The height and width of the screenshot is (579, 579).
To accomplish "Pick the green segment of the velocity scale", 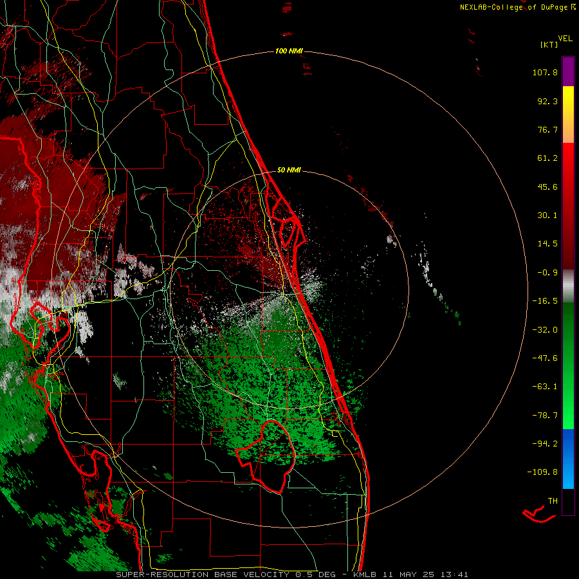I will (x=568, y=365).
